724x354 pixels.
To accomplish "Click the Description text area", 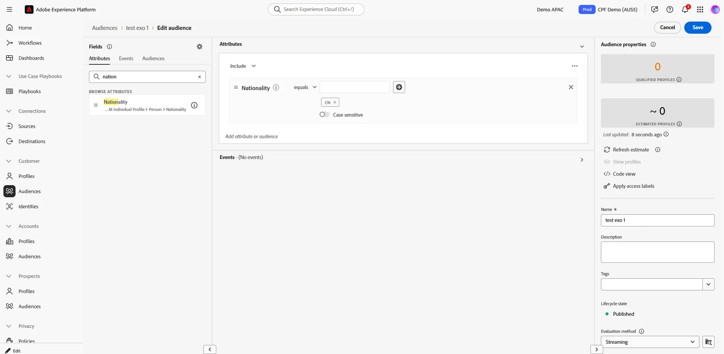I will (x=658, y=252).
